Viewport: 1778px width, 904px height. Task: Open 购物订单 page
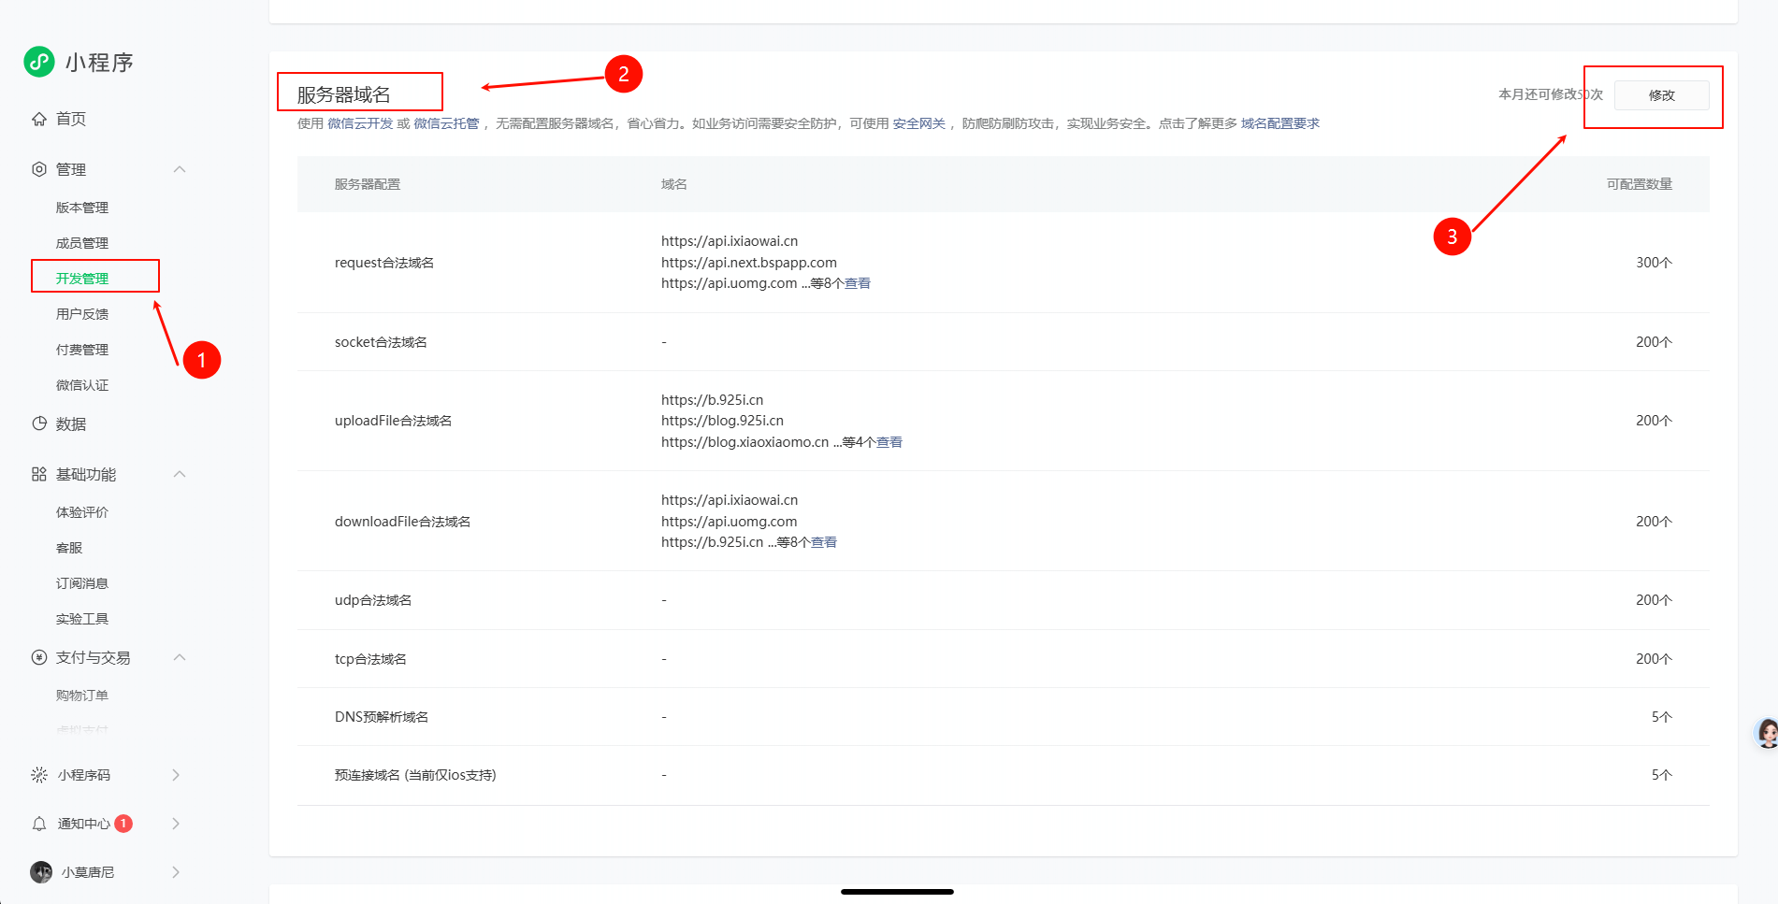click(82, 696)
